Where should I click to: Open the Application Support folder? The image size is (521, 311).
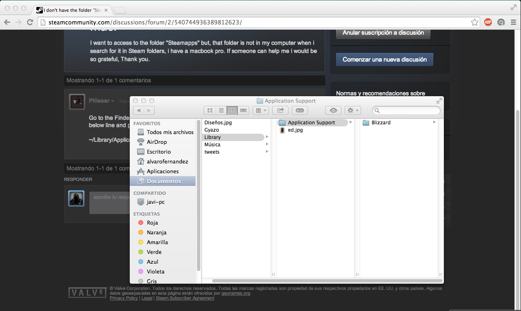tap(311, 122)
